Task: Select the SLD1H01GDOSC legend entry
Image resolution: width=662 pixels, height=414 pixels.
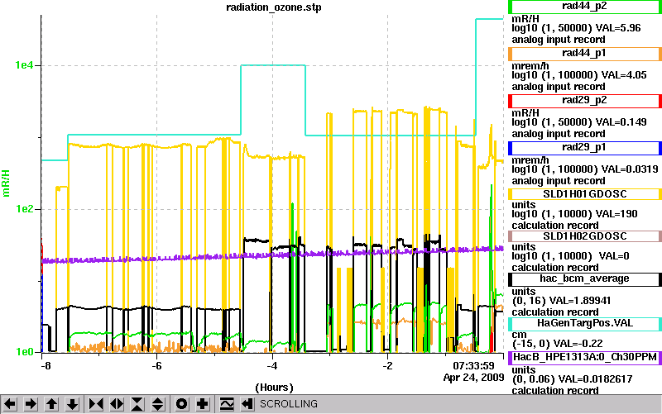Action: 584,194
